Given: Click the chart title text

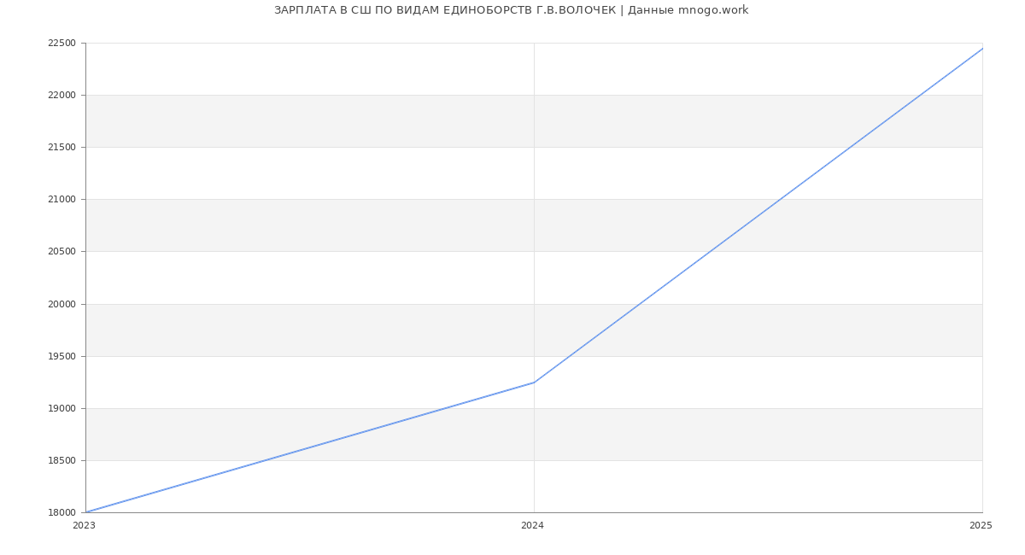Looking at the screenshot, I should (x=511, y=10).
